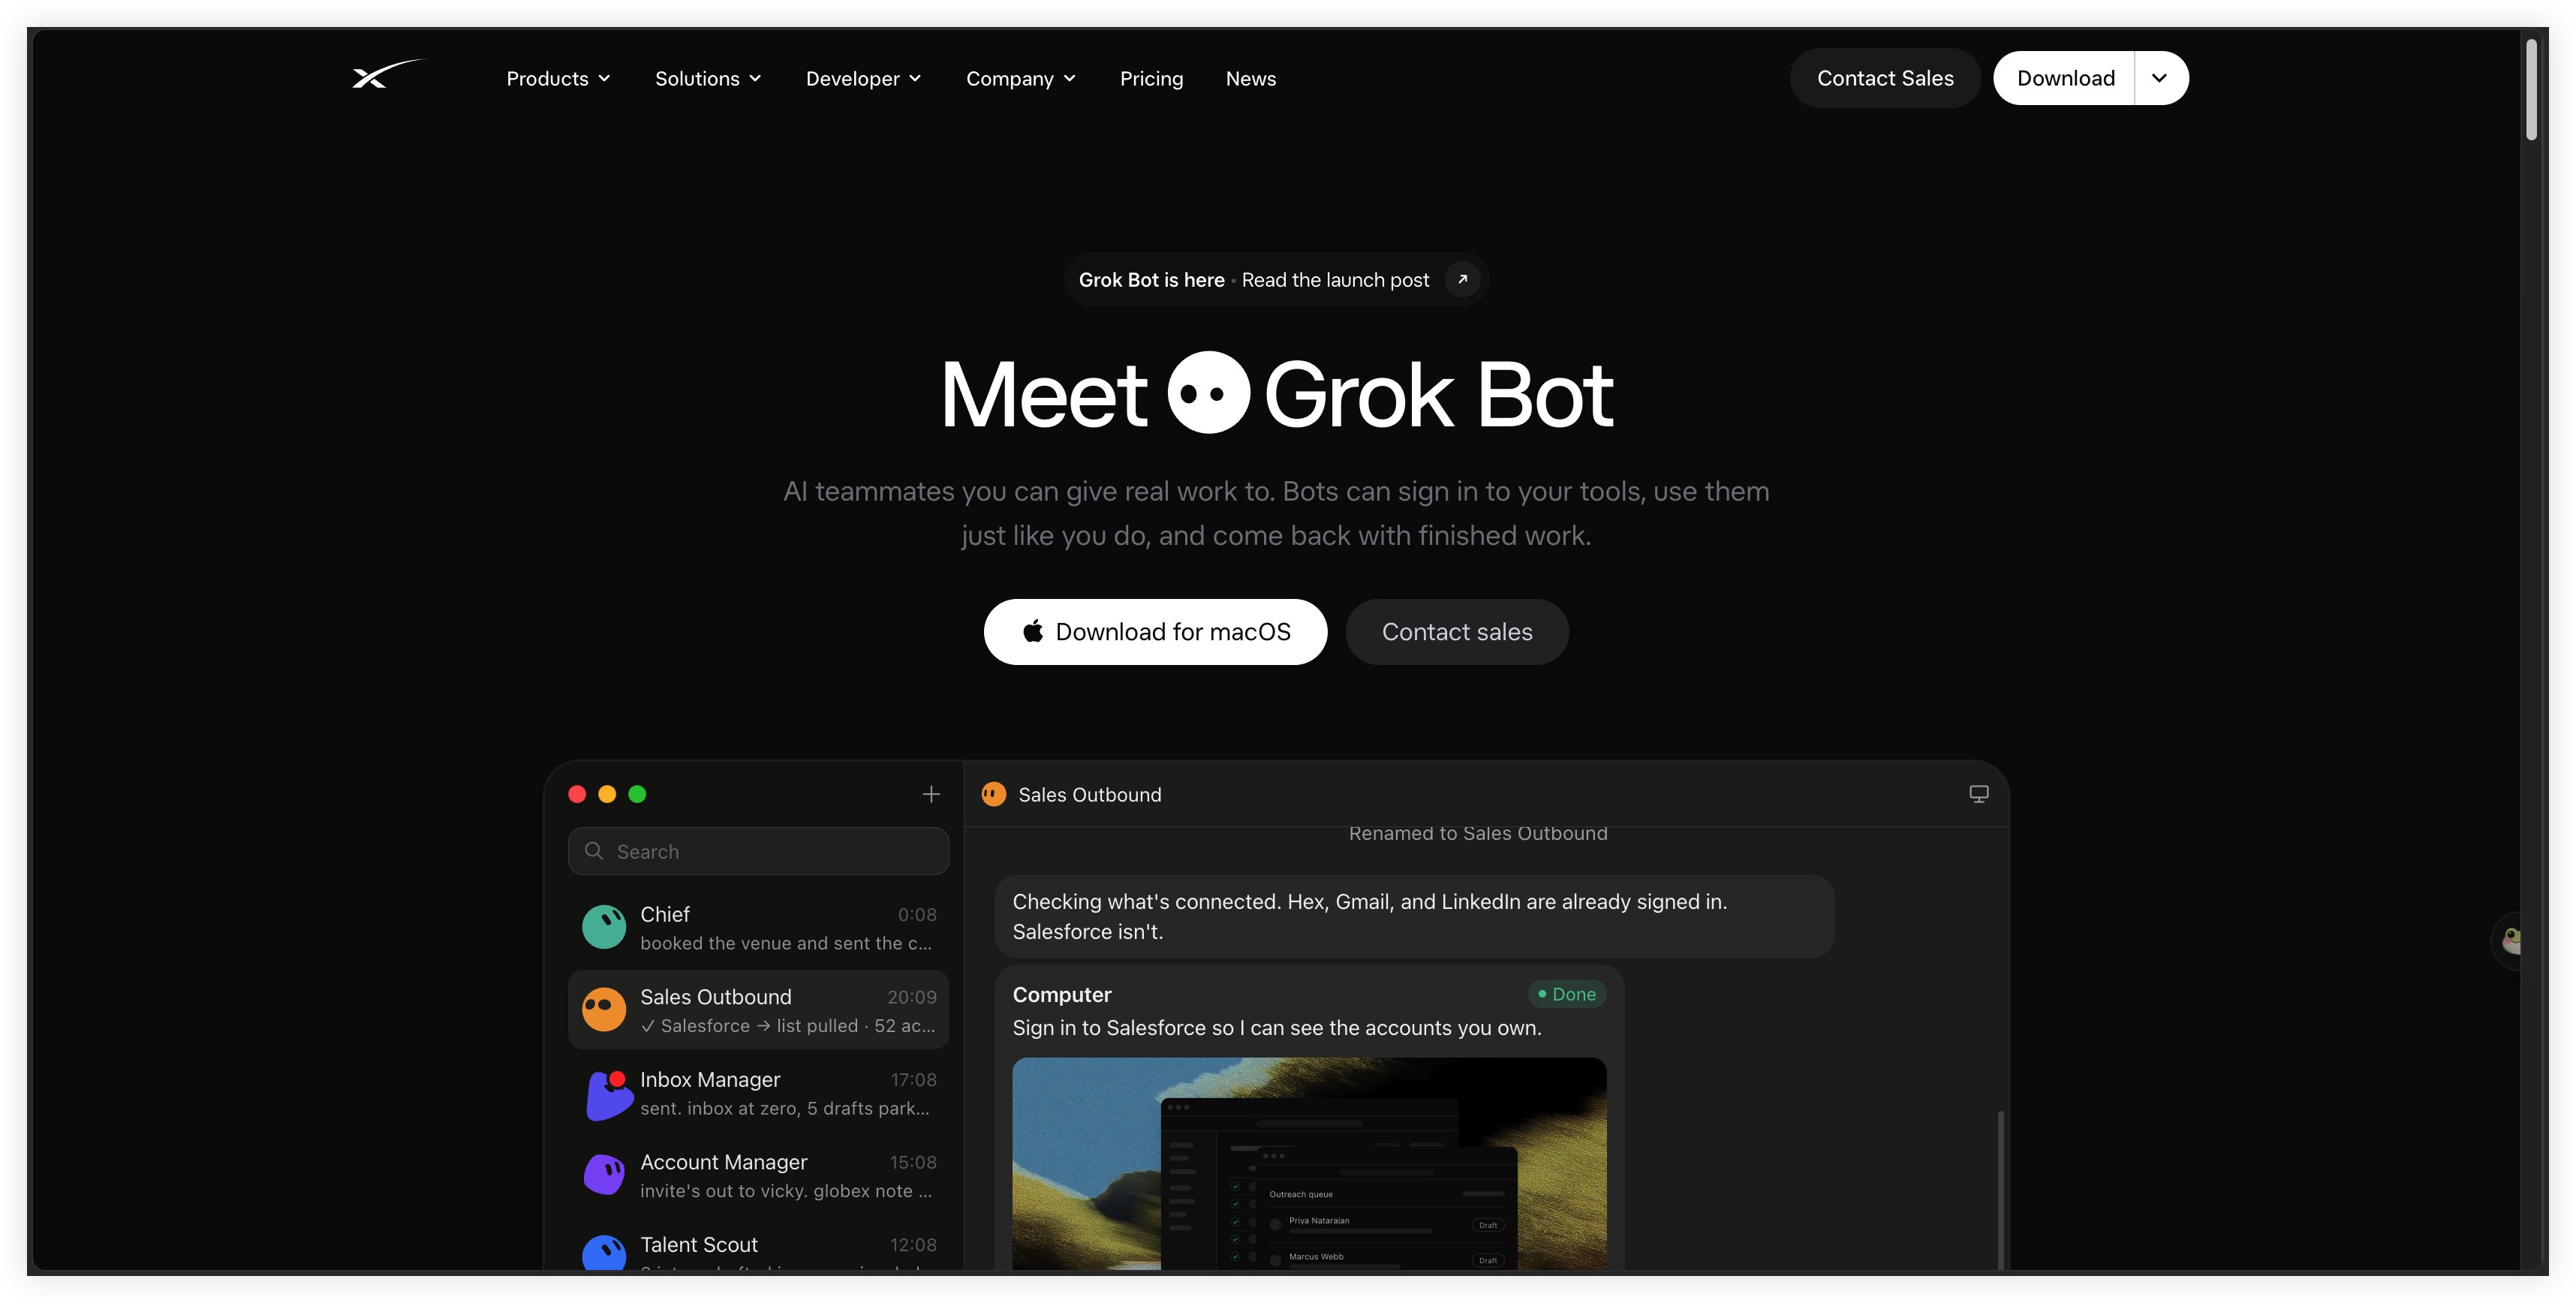
Task: Open the News menu item
Action: click(x=1250, y=78)
